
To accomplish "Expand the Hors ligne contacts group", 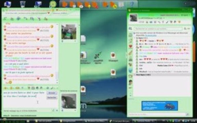I will coord(135,75).
